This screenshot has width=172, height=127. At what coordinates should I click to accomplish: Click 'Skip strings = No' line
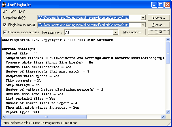(23, 85)
